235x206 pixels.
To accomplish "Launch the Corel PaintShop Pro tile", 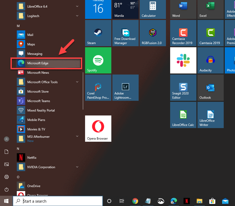I will tap(98, 88).
